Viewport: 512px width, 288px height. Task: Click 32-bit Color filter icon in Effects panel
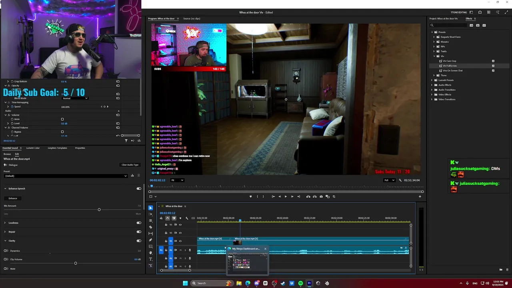pyautogui.click(x=478, y=25)
